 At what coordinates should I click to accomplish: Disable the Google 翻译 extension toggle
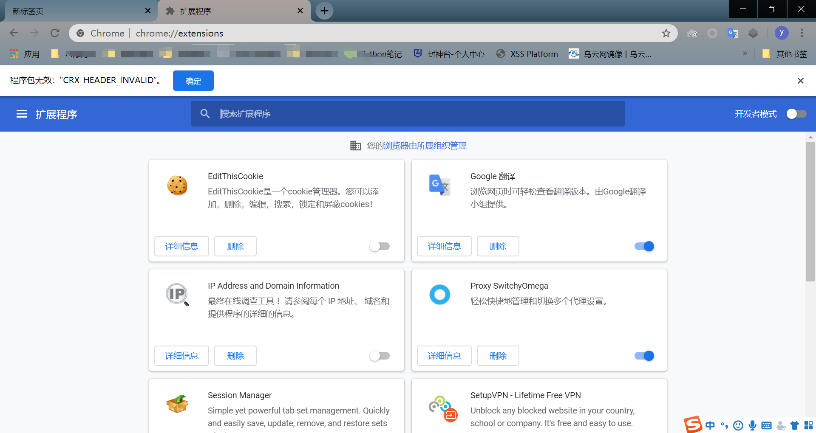coord(644,246)
